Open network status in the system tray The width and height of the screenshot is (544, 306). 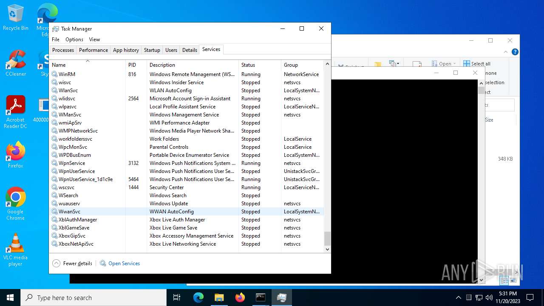pyautogui.click(x=479, y=297)
